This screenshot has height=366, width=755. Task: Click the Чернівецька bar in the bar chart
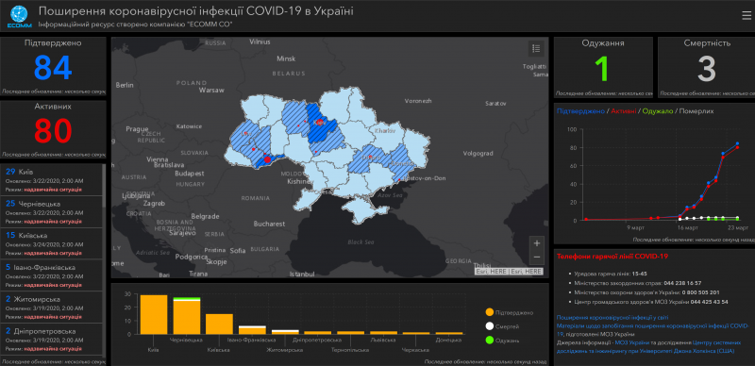[x=187, y=316]
